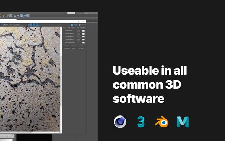Toggle the Environment light checkbox
Viewport: 225px width, 141px height.
pos(64,30)
